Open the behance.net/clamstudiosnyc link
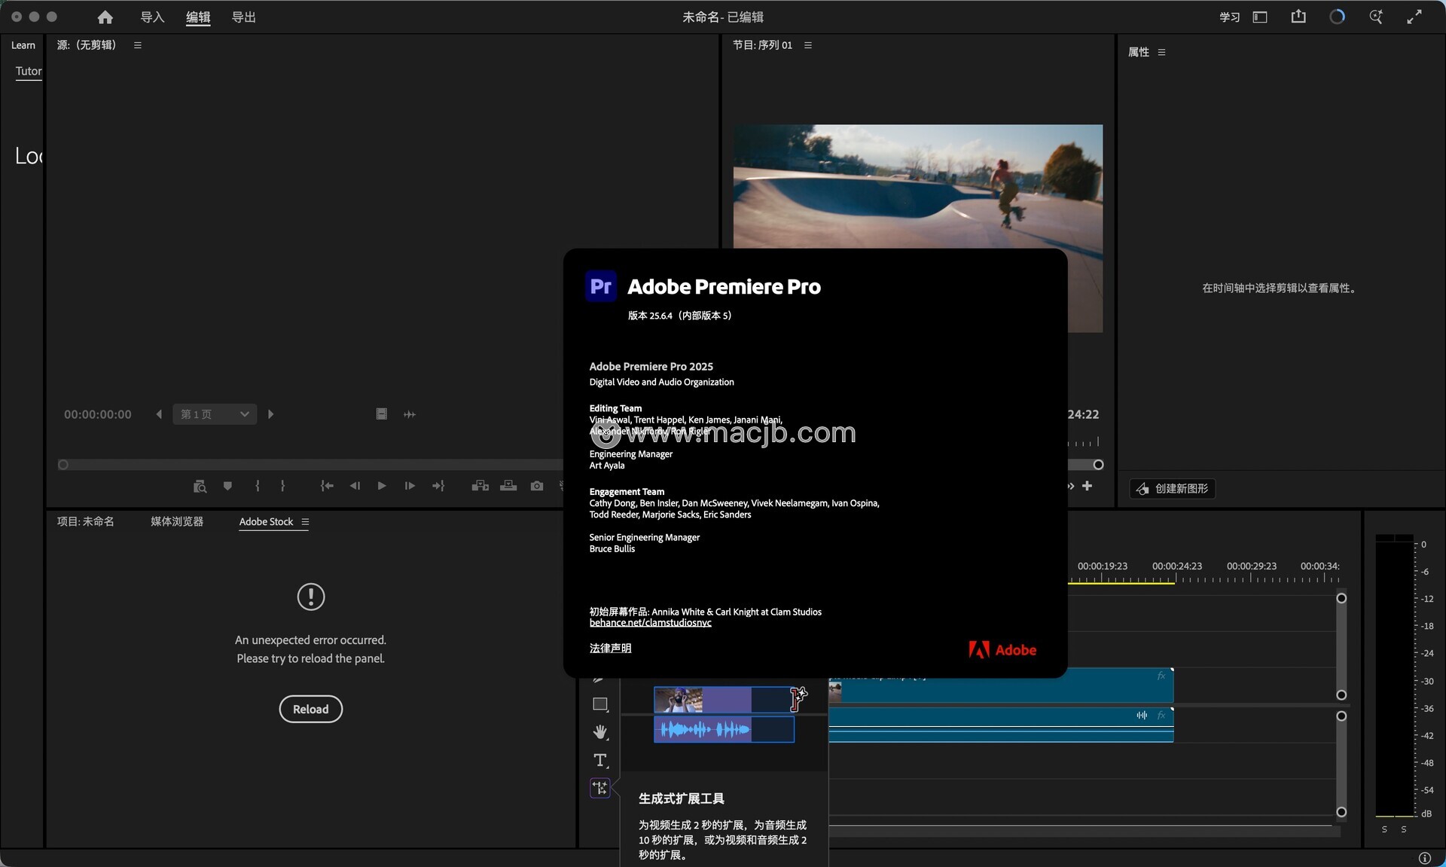Viewport: 1446px width, 867px height. tap(650, 623)
